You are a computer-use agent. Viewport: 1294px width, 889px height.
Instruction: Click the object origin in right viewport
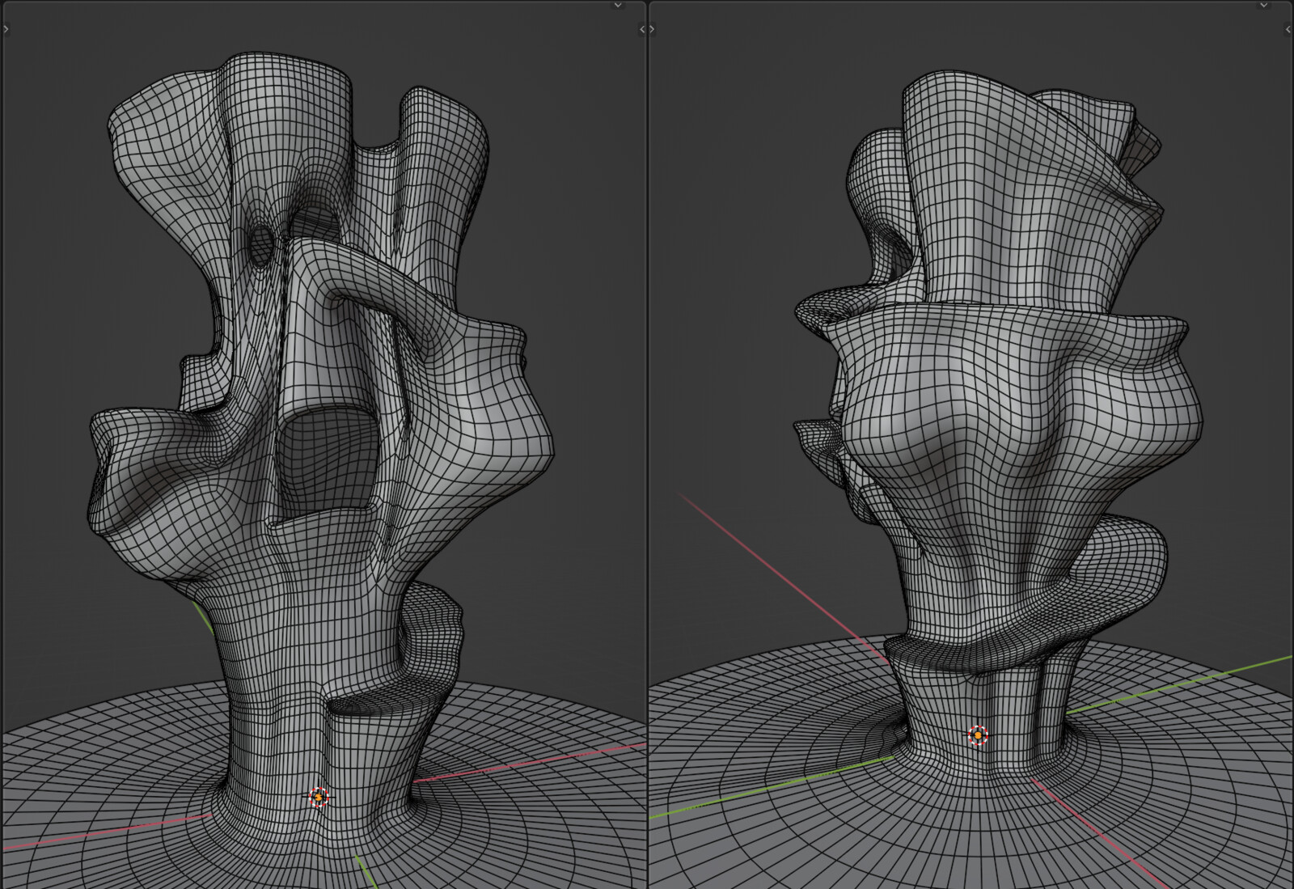(979, 735)
